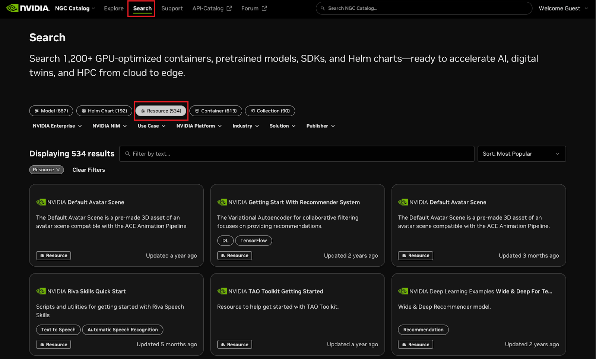Click the Resource badge on Wide & Deep card

[x=415, y=344]
